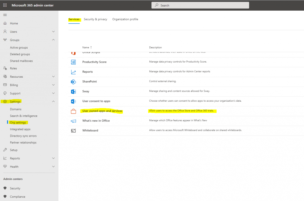Click the Reports line-chart icon in services list
The height and width of the screenshot is (201, 304).
click(73, 72)
